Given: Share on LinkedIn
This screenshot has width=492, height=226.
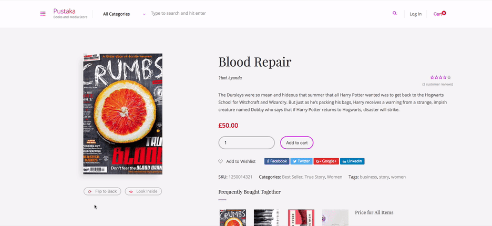Looking at the screenshot, I should pyautogui.click(x=352, y=161).
